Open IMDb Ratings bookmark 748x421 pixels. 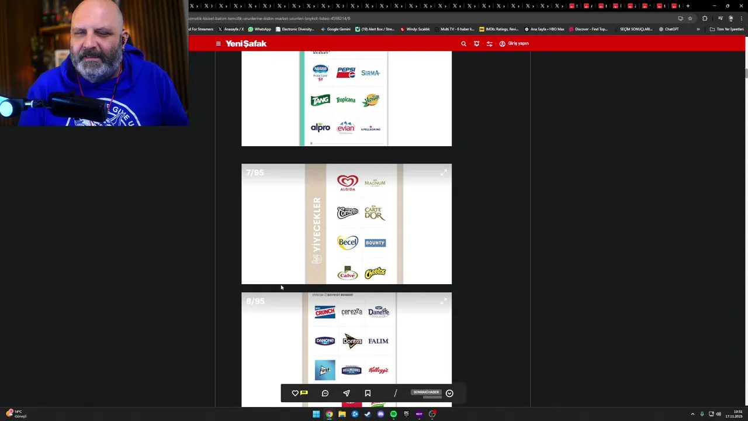498,29
